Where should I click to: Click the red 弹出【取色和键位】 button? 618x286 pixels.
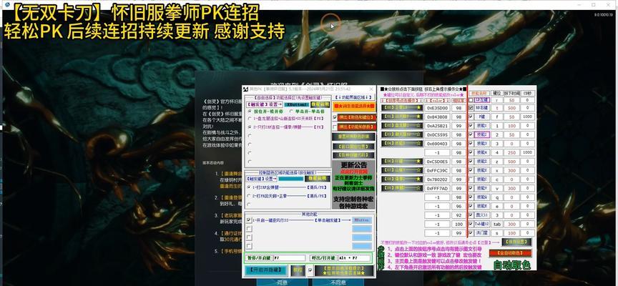coord(357,117)
